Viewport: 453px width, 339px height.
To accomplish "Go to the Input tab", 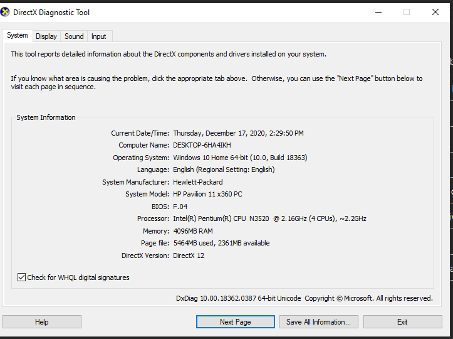I will point(98,36).
